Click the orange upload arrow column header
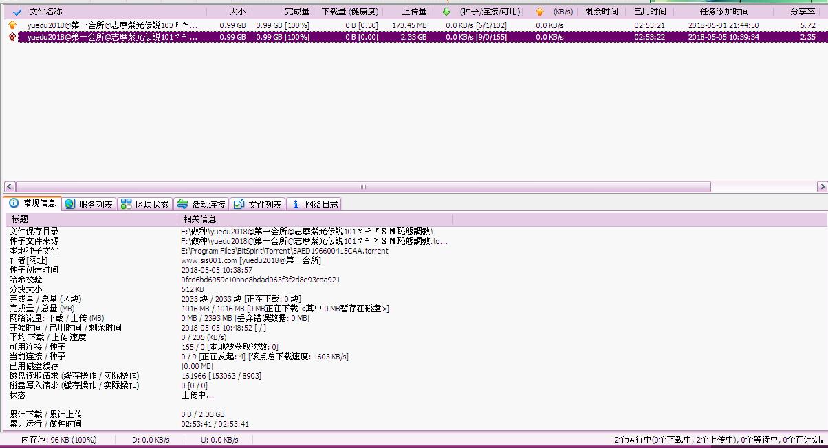 point(539,12)
